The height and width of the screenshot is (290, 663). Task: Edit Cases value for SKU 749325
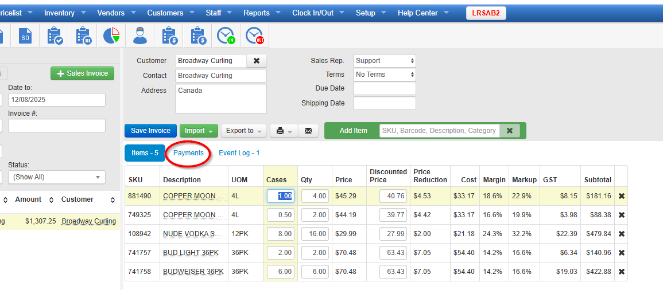point(280,215)
